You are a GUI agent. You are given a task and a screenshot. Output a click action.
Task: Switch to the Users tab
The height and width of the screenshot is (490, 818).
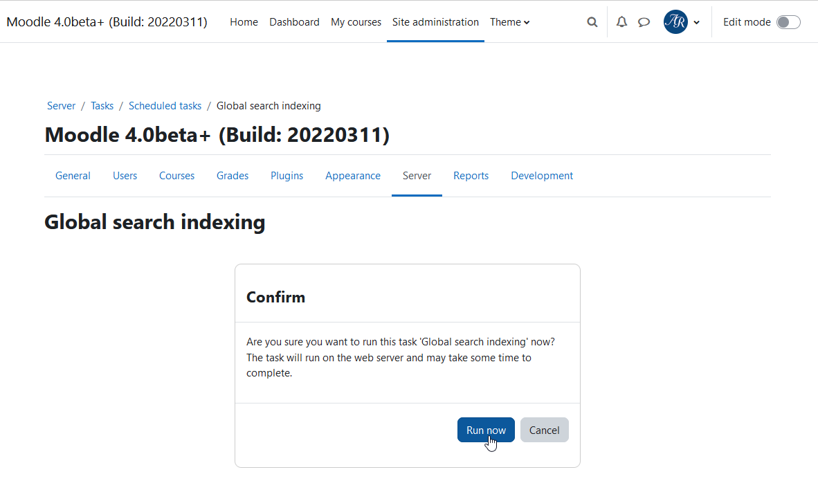tap(125, 176)
